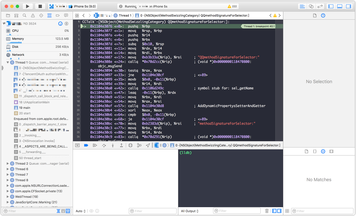The width and height of the screenshot is (356, 216).
Task: Expand Thread 2 in debug navigator
Action: click(8, 164)
